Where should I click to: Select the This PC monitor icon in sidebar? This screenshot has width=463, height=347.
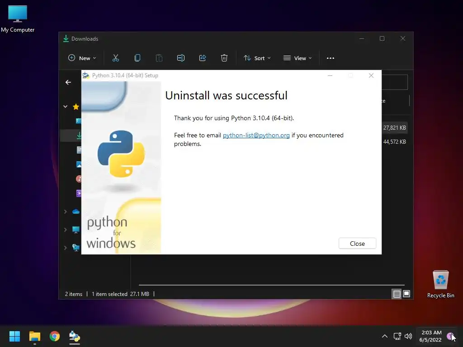click(x=76, y=230)
